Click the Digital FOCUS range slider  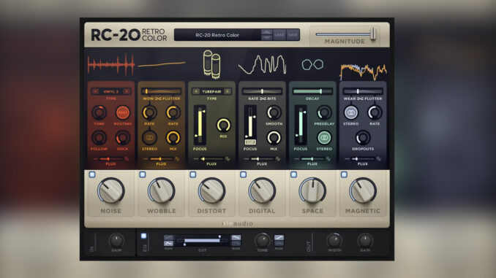click(x=250, y=122)
